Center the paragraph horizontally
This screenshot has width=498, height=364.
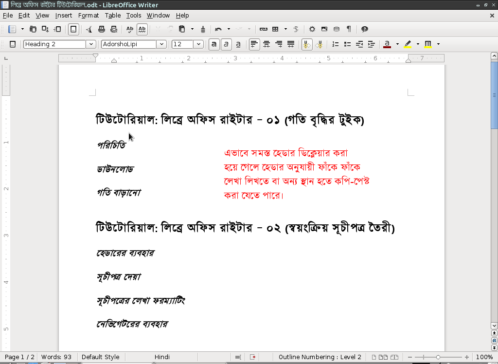click(x=267, y=44)
